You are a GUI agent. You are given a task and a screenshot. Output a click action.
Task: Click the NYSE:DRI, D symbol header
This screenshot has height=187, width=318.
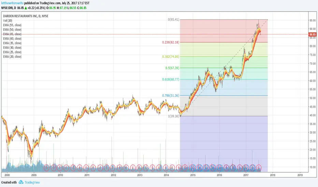(x=9, y=8)
